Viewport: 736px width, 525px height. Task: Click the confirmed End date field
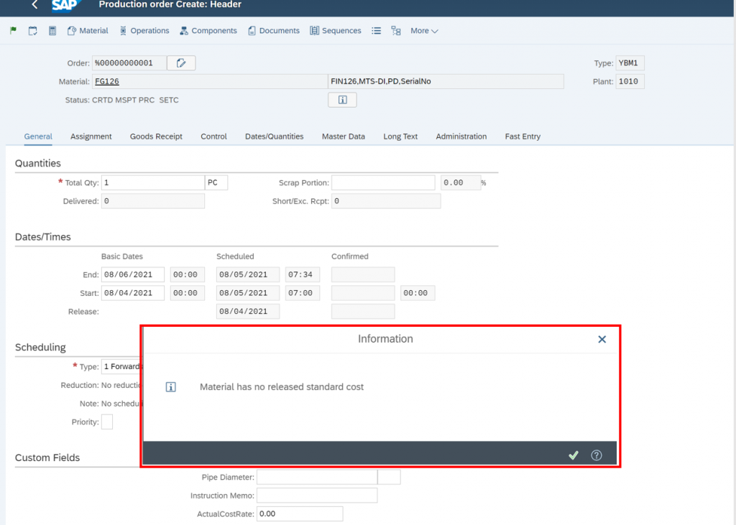point(363,274)
